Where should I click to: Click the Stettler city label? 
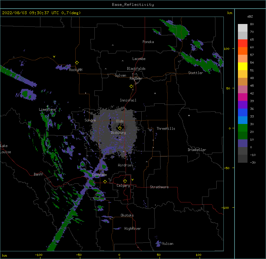[x=196, y=73]
